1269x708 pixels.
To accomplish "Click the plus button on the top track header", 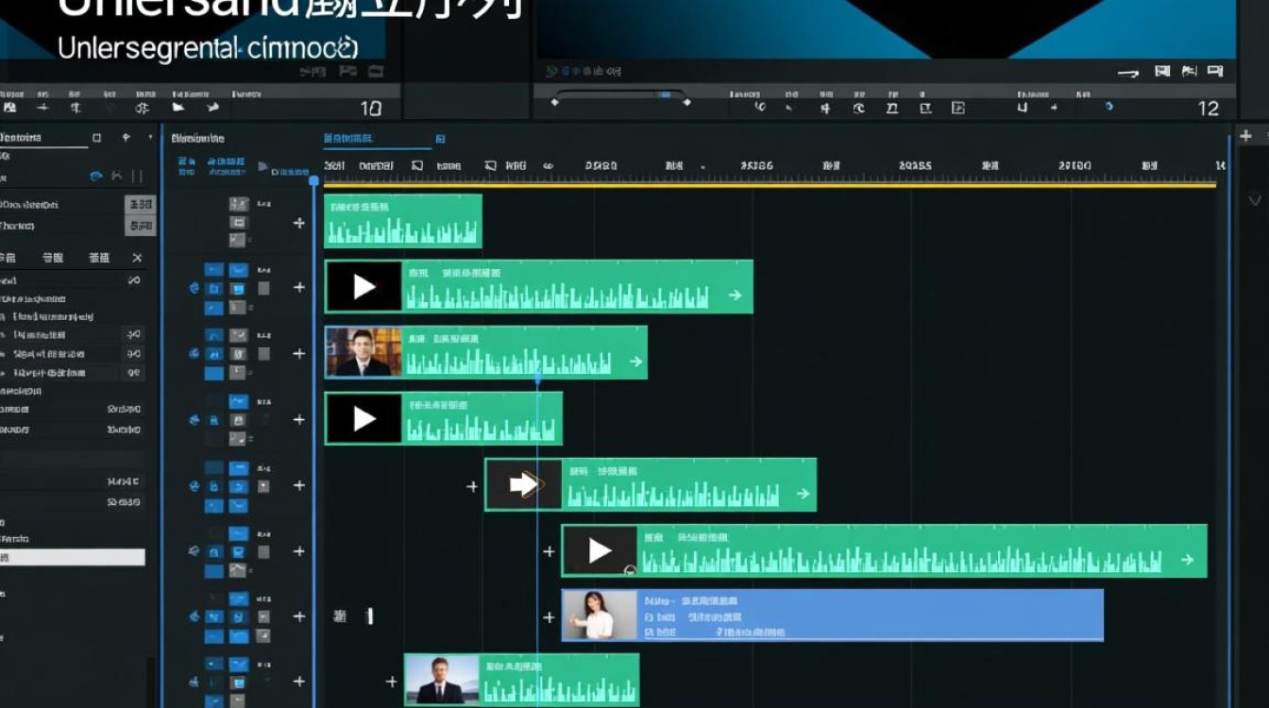I will [299, 223].
